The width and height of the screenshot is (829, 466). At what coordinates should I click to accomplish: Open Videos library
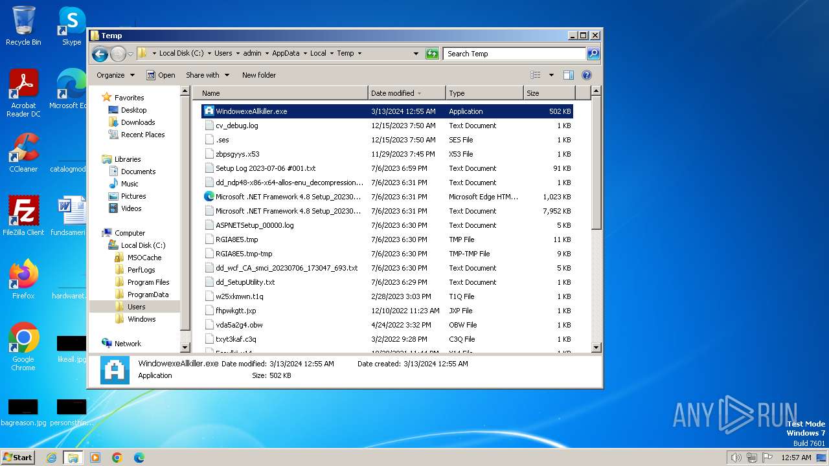tap(131, 208)
